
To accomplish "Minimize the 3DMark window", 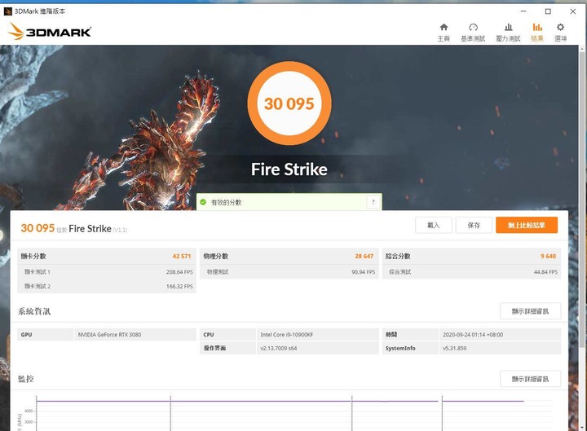I will pos(523,11).
